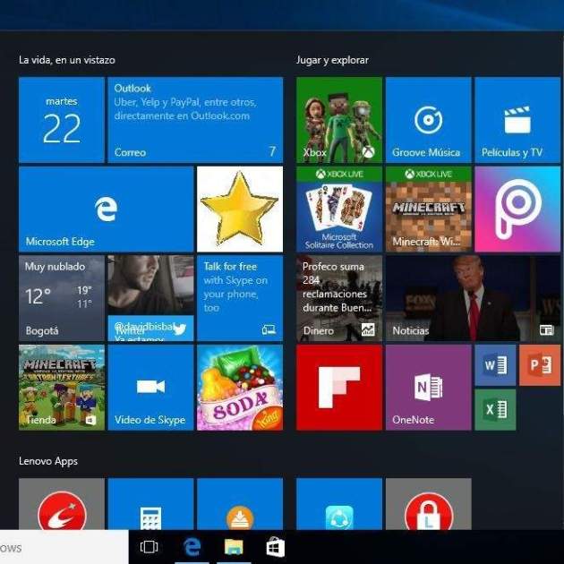
Task: Click the 'Jugar y explorar' group header
Action: click(332, 60)
